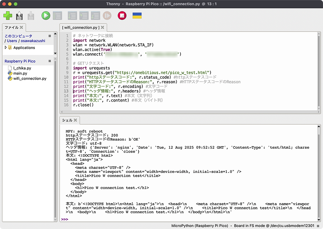Click the Open file floppy icon
The height and width of the screenshot is (229, 323).
pos(19,15)
